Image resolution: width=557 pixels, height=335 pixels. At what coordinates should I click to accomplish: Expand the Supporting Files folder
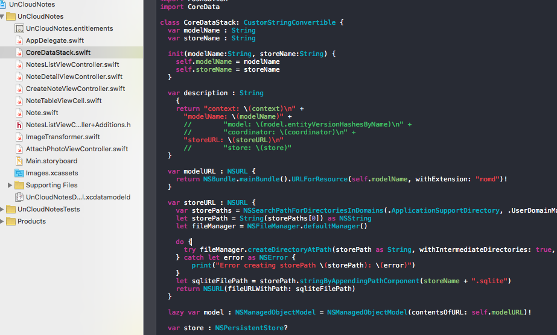(10, 185)
